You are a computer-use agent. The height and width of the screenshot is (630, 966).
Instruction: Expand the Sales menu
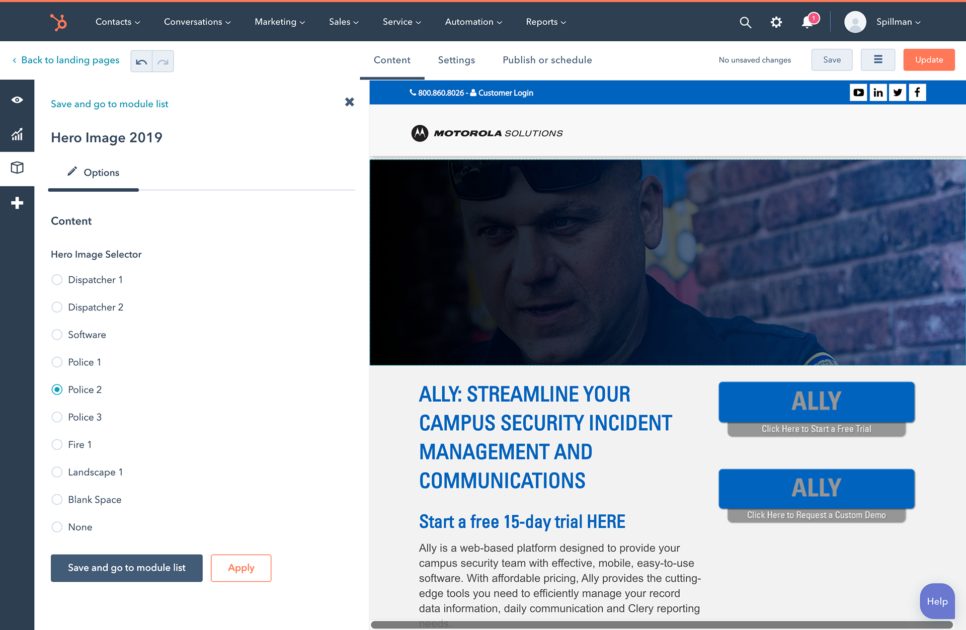point(344,22)
